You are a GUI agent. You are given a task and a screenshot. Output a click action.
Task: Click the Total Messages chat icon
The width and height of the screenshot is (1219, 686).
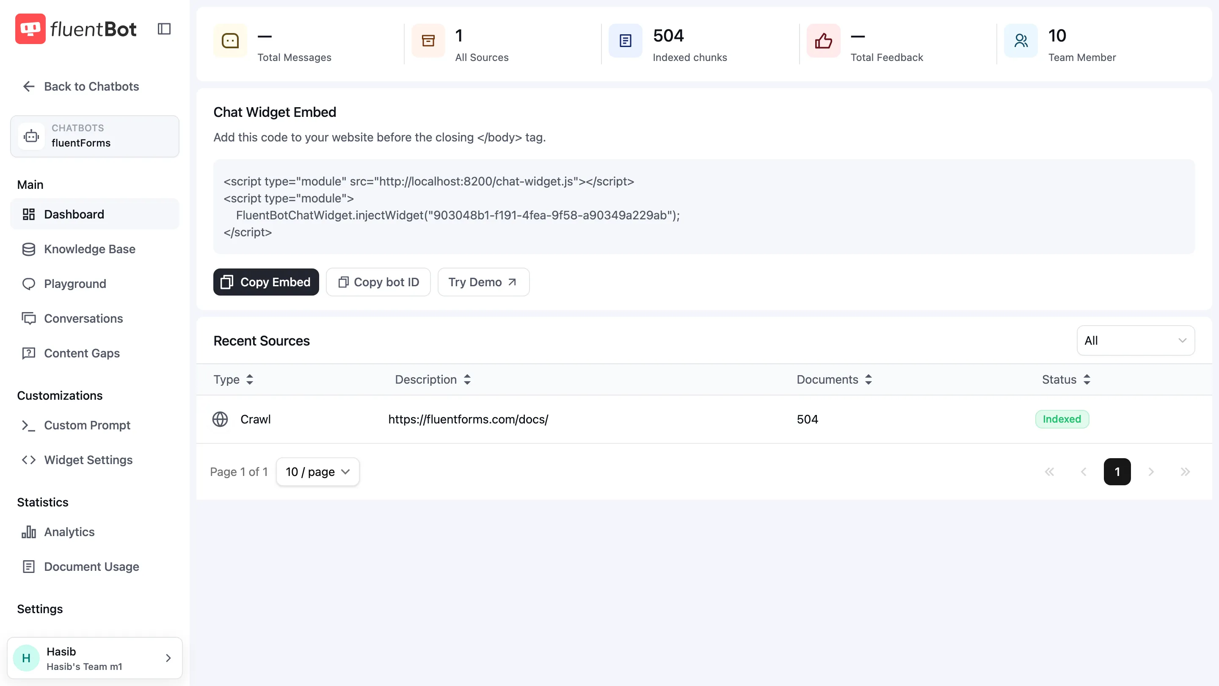coord(230,41)
